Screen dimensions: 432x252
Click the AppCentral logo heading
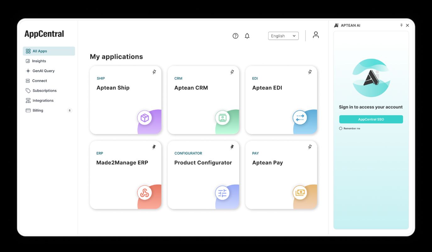tap(44, 34)
